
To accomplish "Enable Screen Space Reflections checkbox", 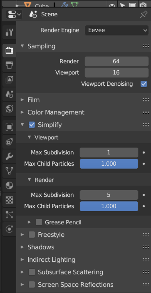I will [32, 285].
